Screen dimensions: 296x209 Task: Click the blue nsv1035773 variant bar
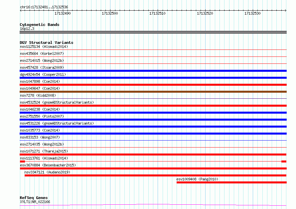click(x=153, y=134)
